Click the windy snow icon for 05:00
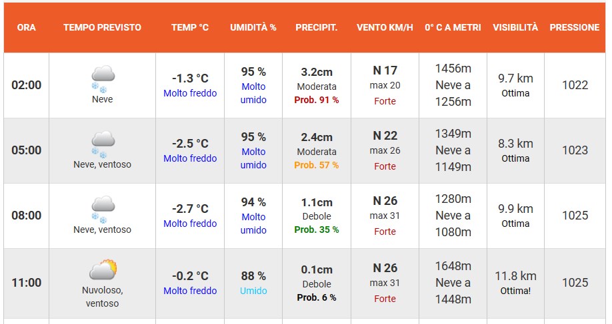 103,142
